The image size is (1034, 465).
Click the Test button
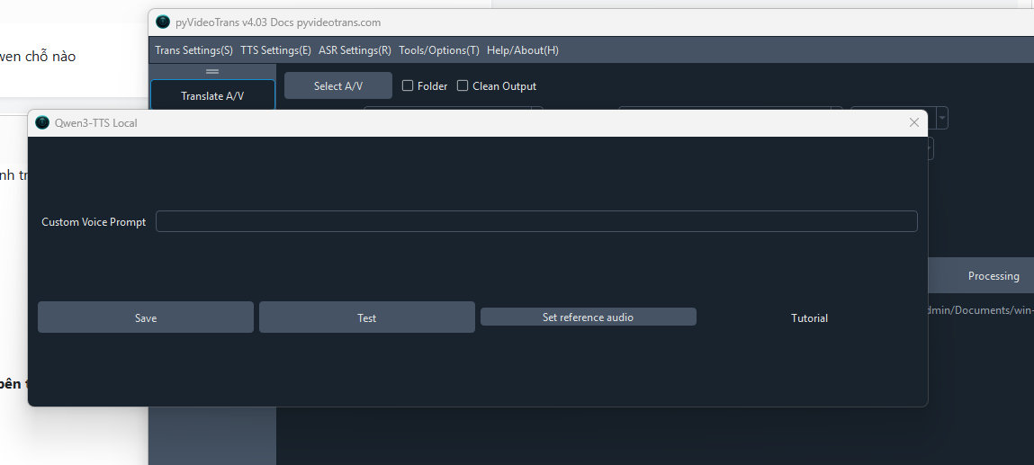coord(366,317)
